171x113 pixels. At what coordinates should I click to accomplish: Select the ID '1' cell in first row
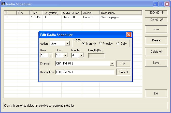coord(7,17)
